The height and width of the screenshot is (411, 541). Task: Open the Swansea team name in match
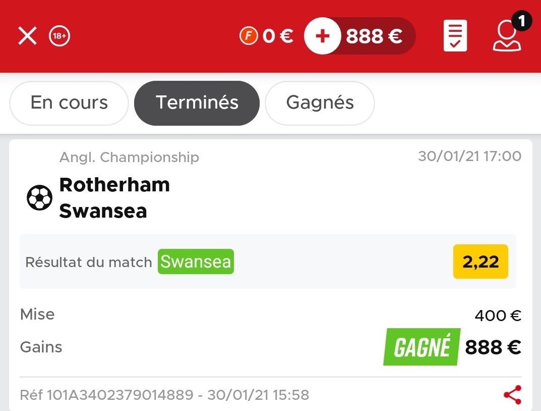pos(103,211)
